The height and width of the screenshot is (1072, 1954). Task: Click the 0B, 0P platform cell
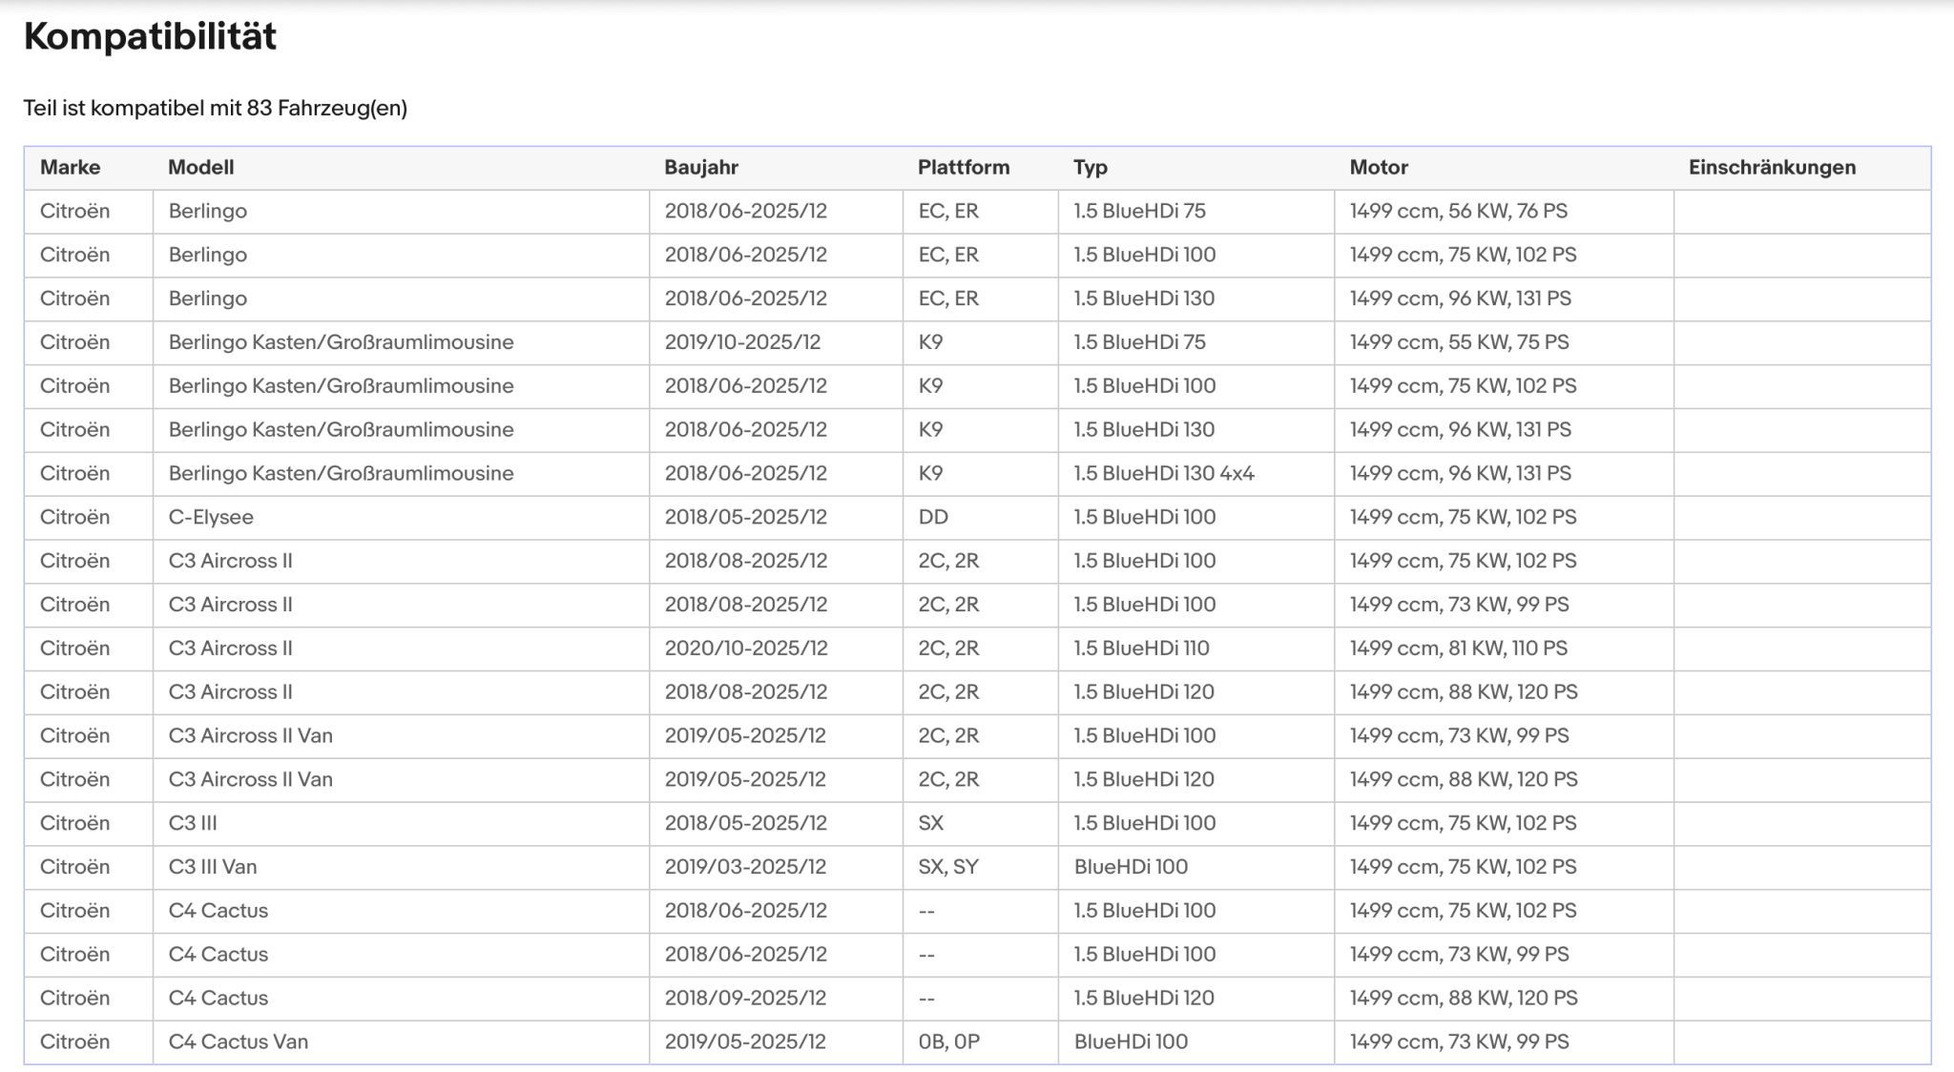(x=980, y=1042)
